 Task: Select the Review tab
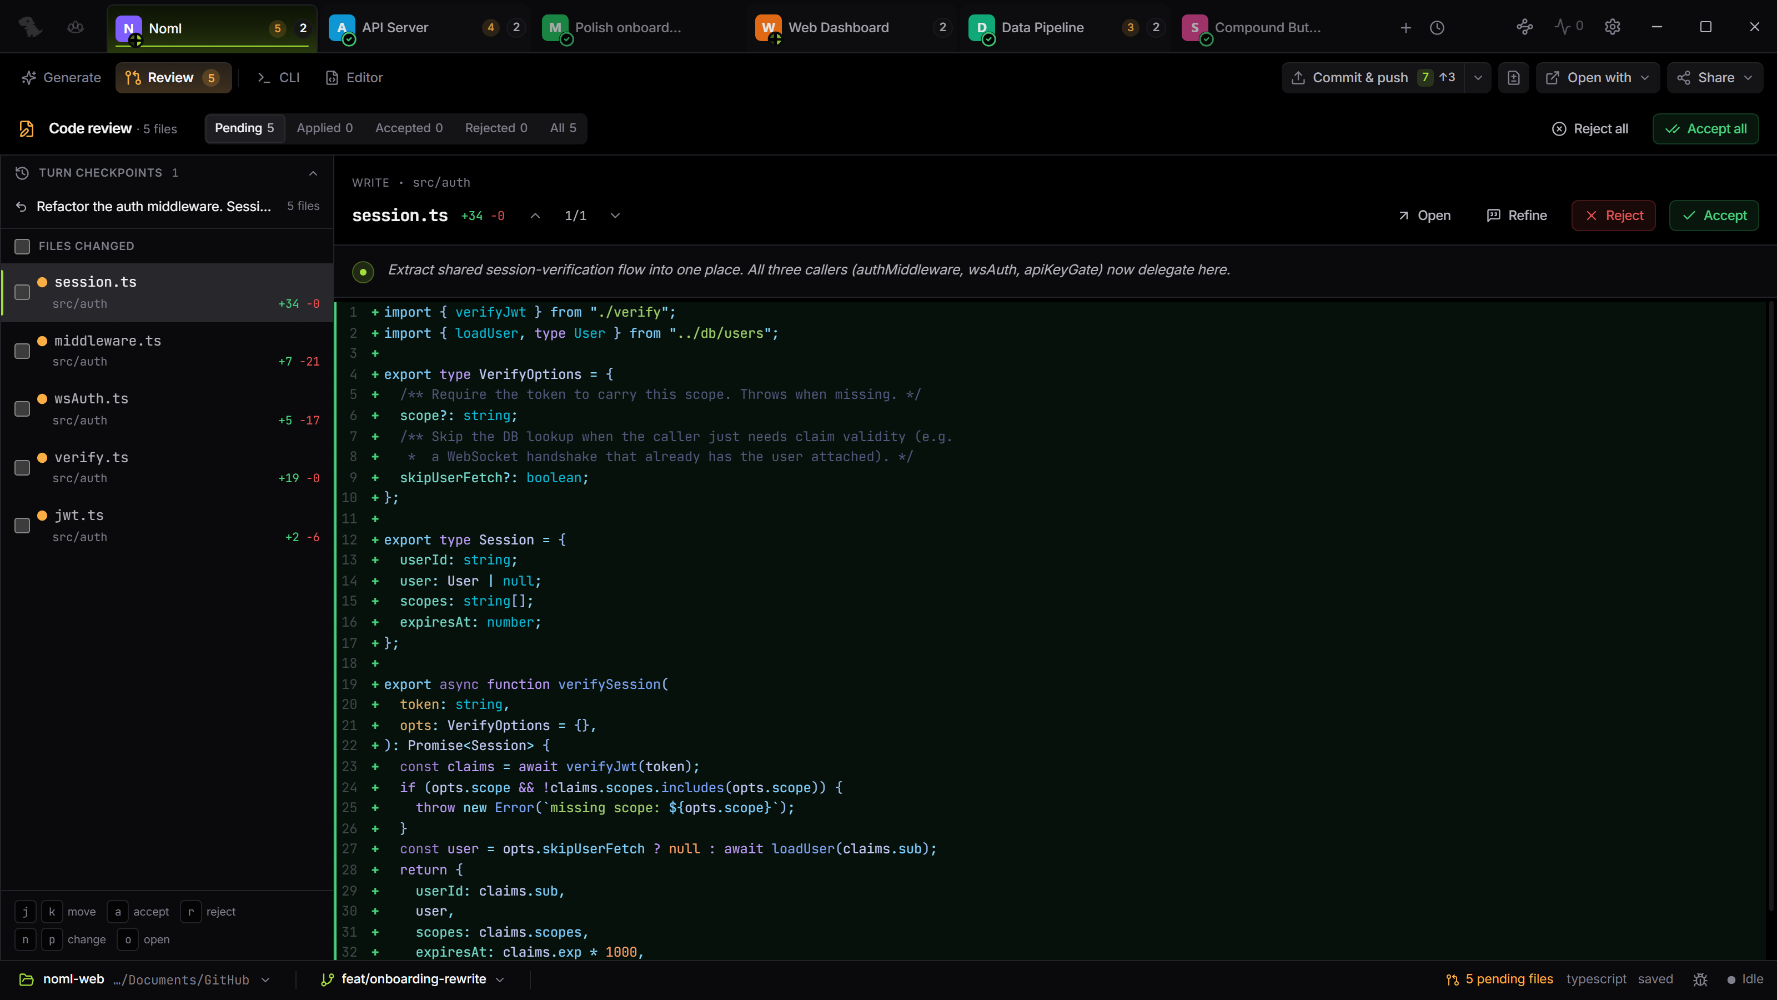point(173,78)
